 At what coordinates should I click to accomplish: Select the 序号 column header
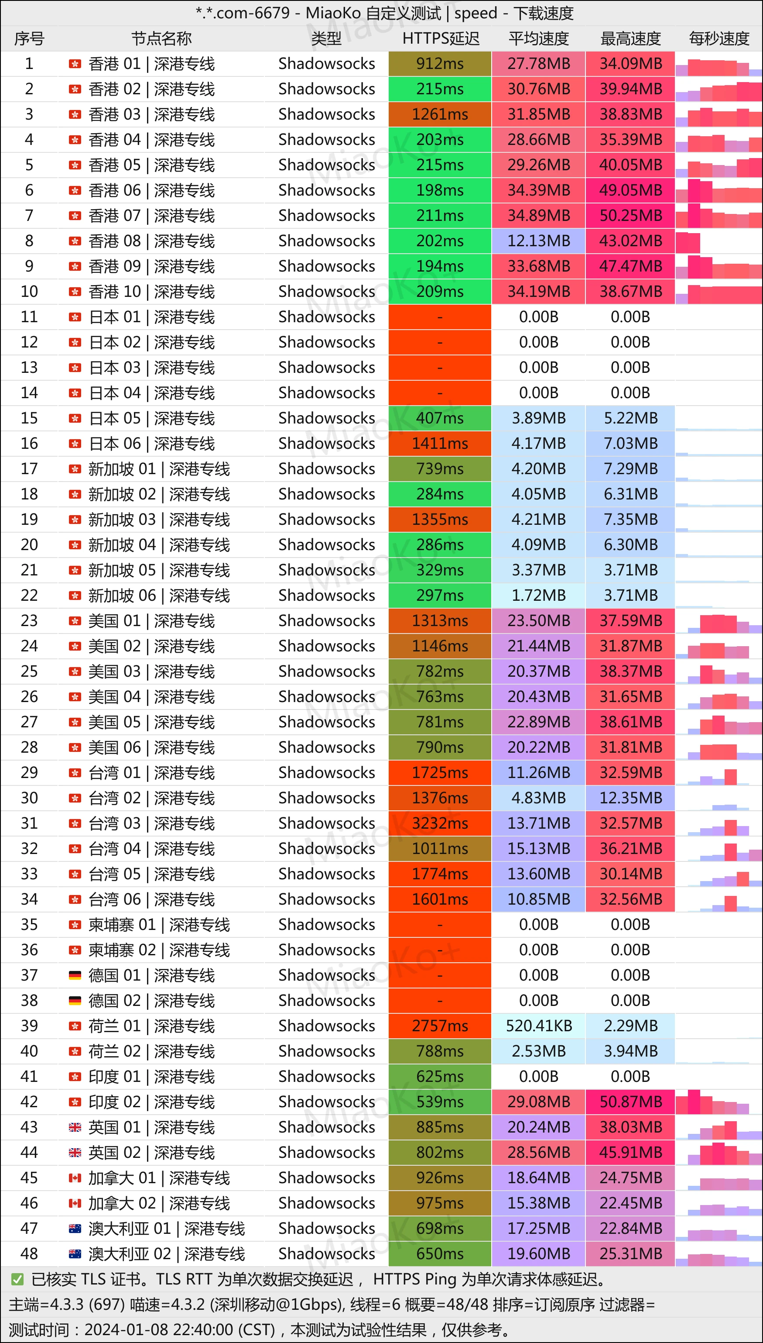click(x=29, y=38)
